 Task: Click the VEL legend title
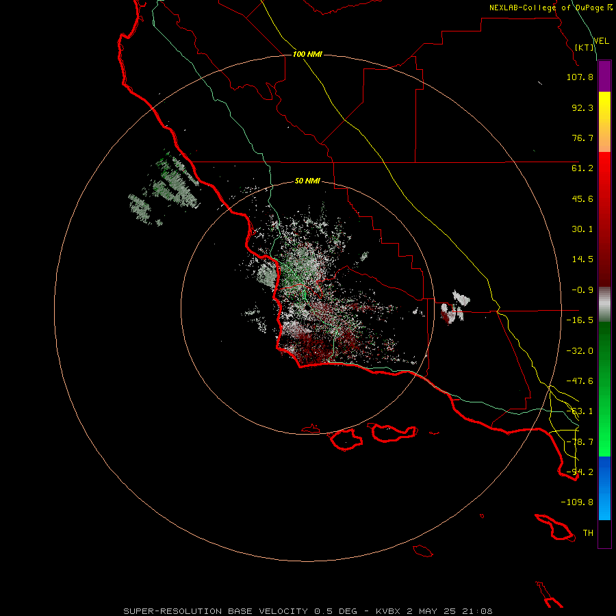[602, 40]
